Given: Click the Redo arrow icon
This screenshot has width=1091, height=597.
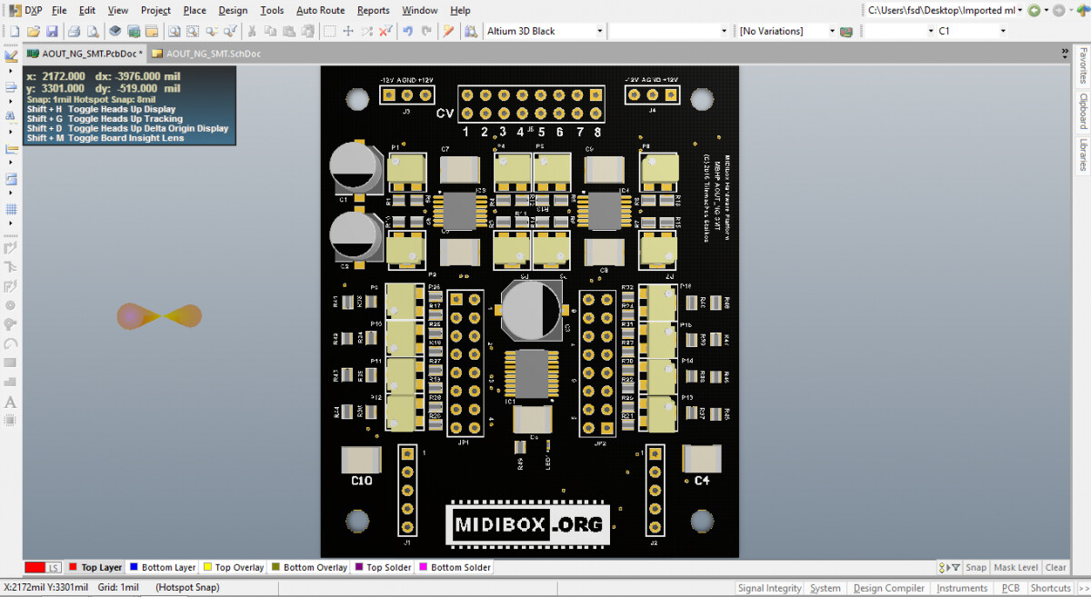Looking at the screenshot, I should [x=425, y=31].
